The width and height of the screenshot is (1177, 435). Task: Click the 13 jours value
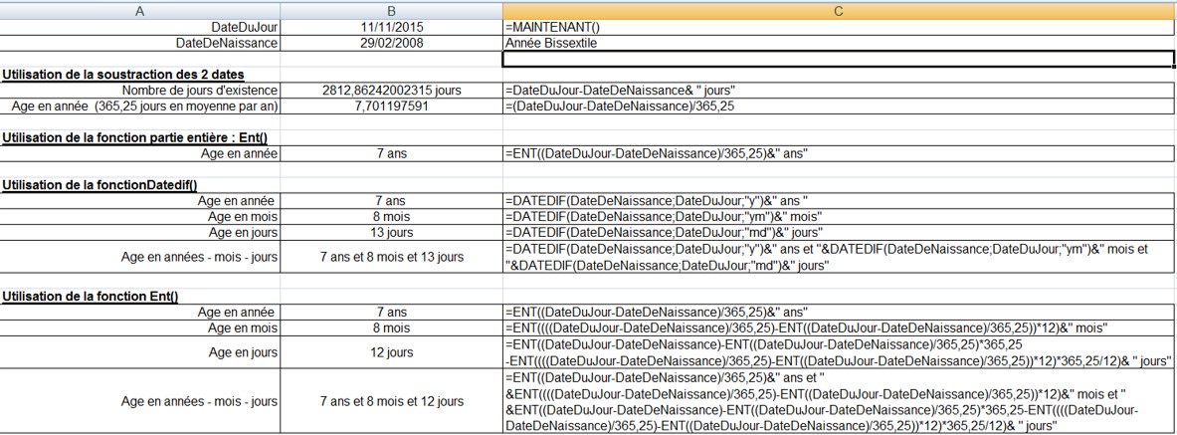point(391,232)
